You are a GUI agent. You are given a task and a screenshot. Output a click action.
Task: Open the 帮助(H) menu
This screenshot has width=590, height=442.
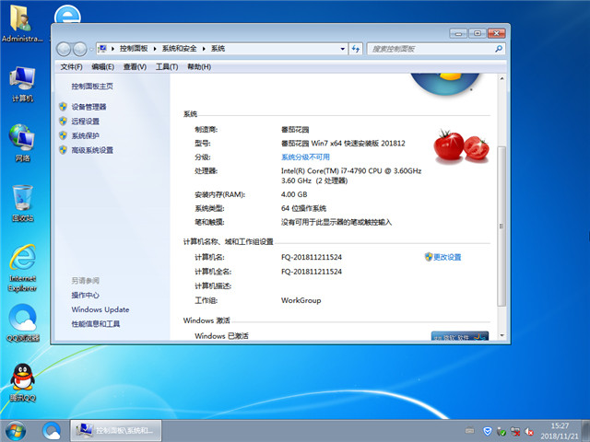pos(199,67)
